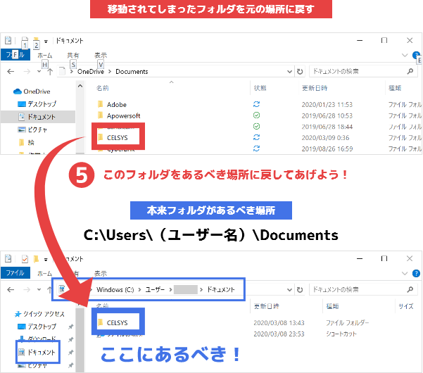Viewport: 423px width, 373px height.
Task: Sort by 名前 column in top window
Action: pyautogui.click(x=103, y=88)
